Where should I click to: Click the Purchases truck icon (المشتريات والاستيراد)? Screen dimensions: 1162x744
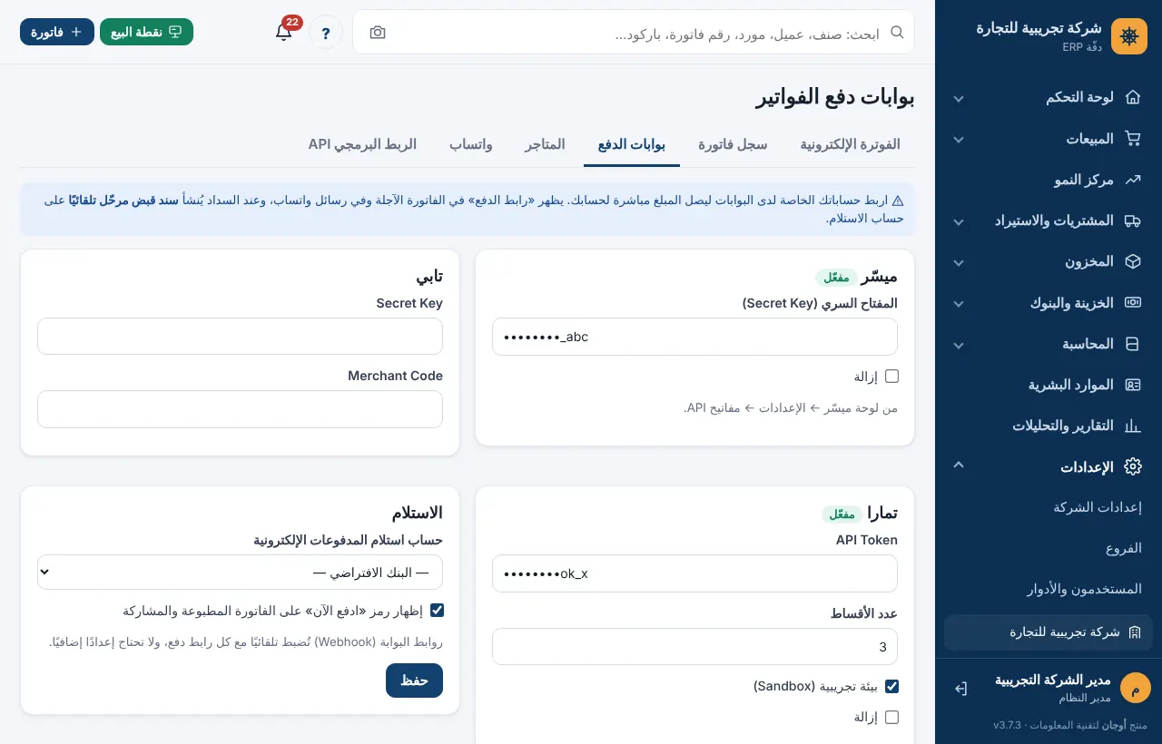(1132, 220)
